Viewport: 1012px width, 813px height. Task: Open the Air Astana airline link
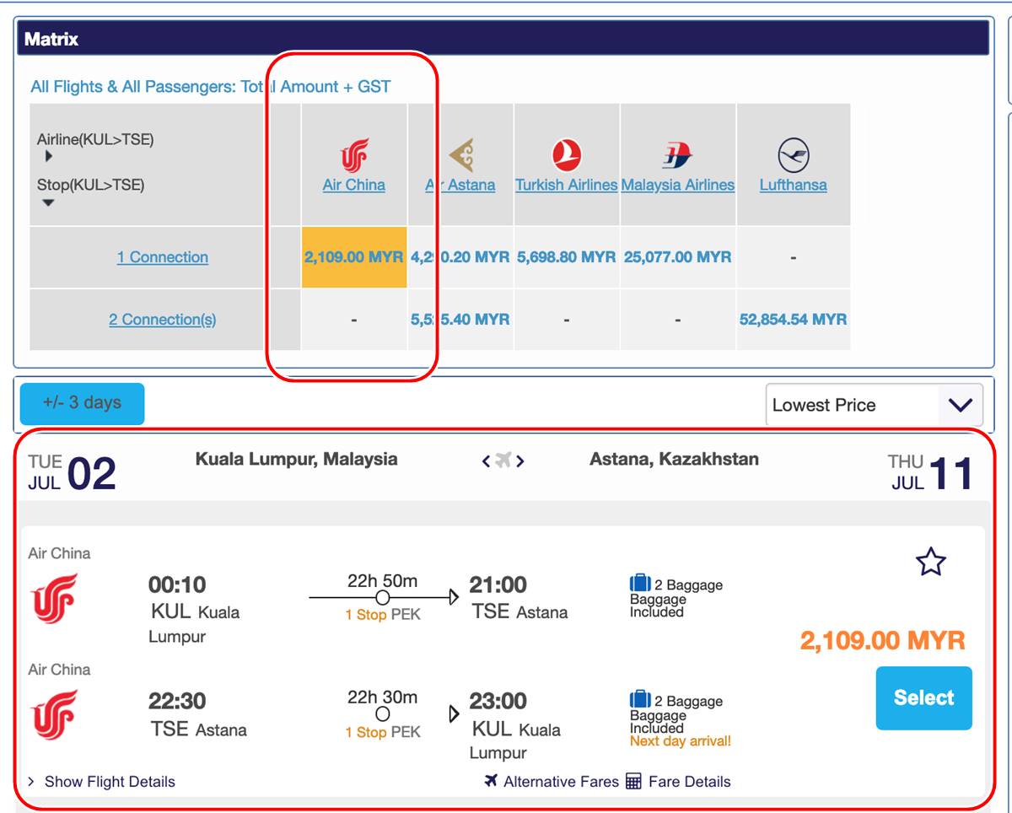click(460, 185)
